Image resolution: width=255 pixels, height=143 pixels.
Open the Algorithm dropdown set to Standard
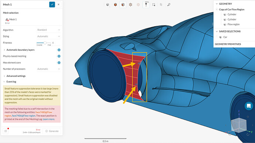(x=48, y=30)
